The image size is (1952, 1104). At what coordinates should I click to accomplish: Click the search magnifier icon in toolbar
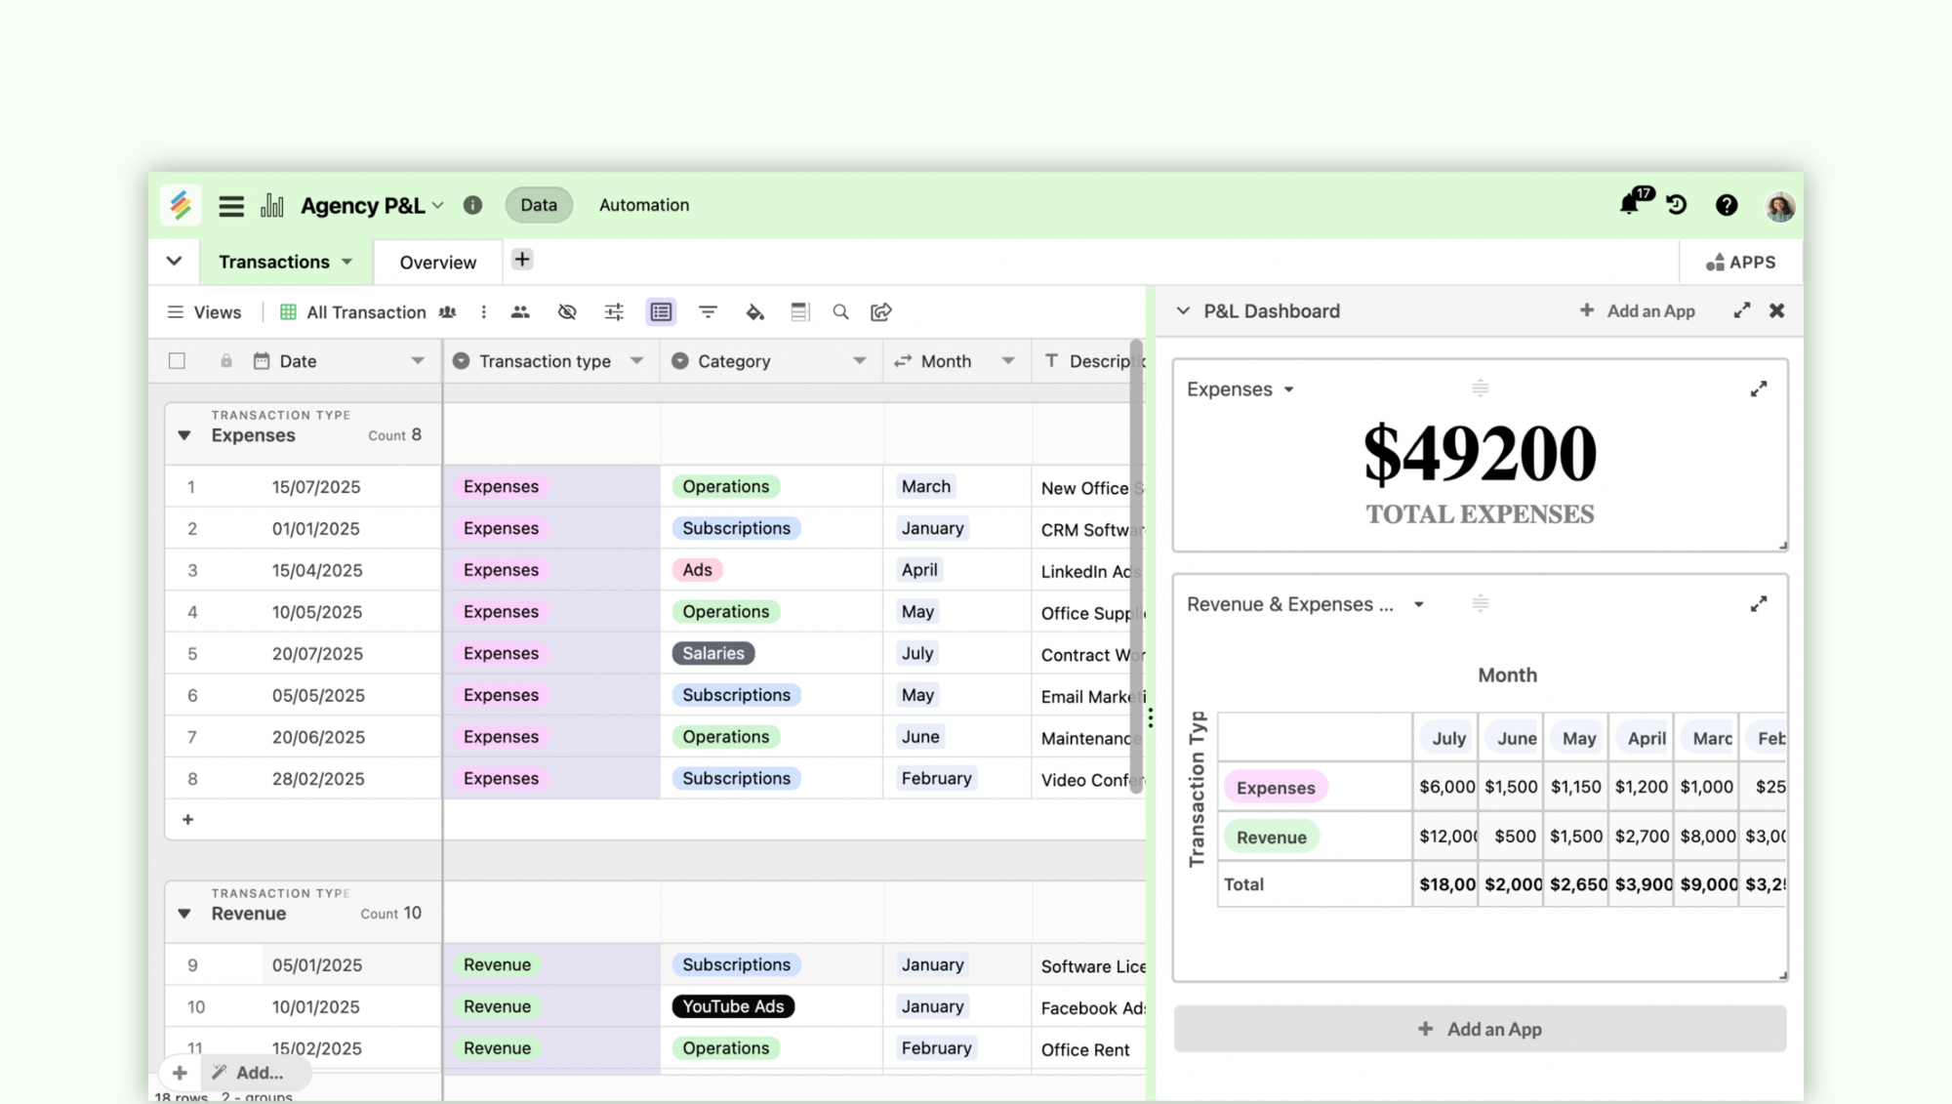coord(840,312)
